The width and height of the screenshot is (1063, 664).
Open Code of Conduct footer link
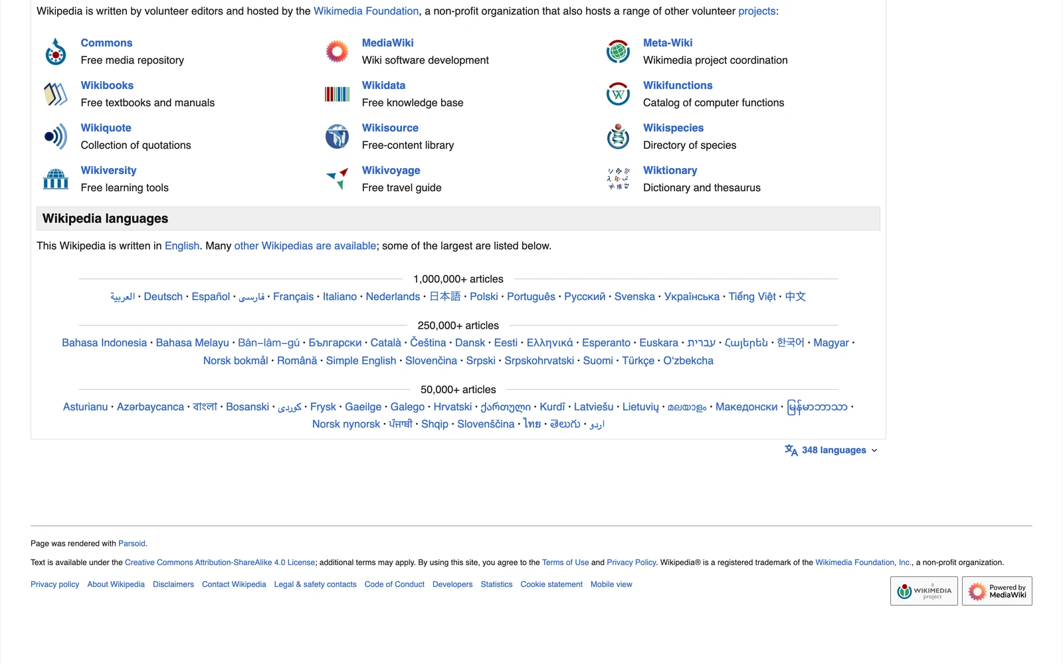(394, 584)
